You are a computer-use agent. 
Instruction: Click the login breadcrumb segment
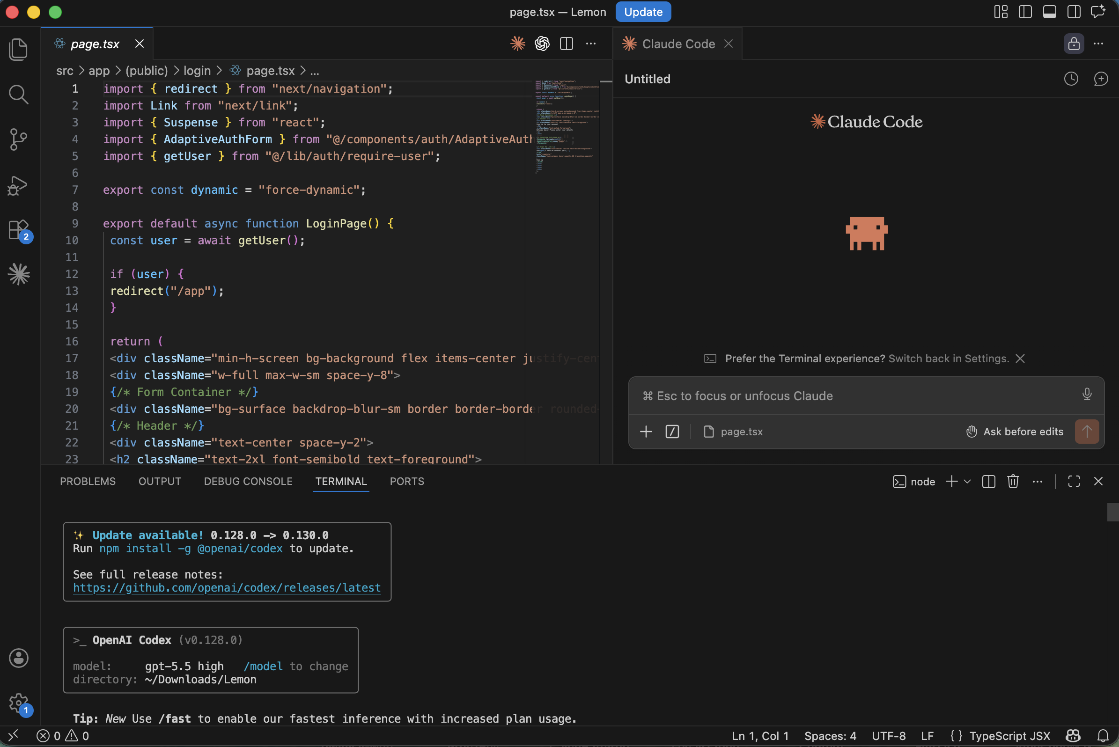197,71
